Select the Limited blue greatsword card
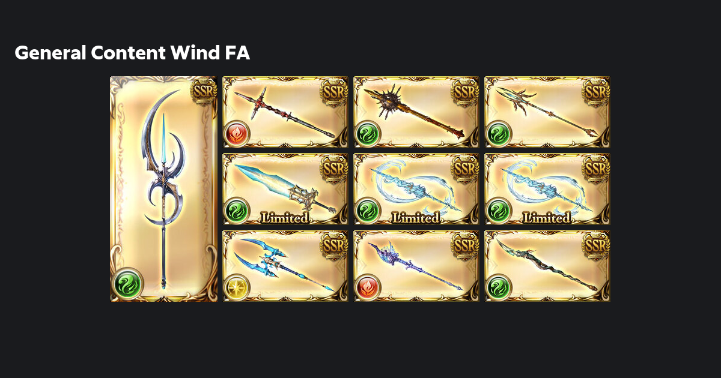 285,189
